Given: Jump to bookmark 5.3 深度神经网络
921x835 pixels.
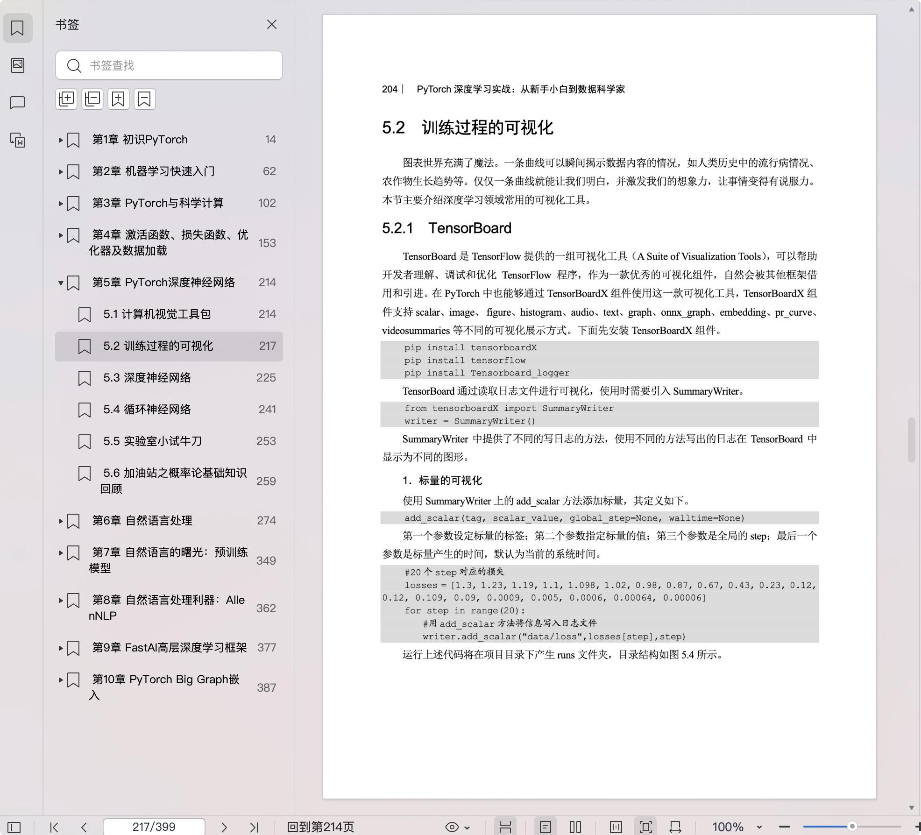Looking at the screenshot, I should click(169, 378).
